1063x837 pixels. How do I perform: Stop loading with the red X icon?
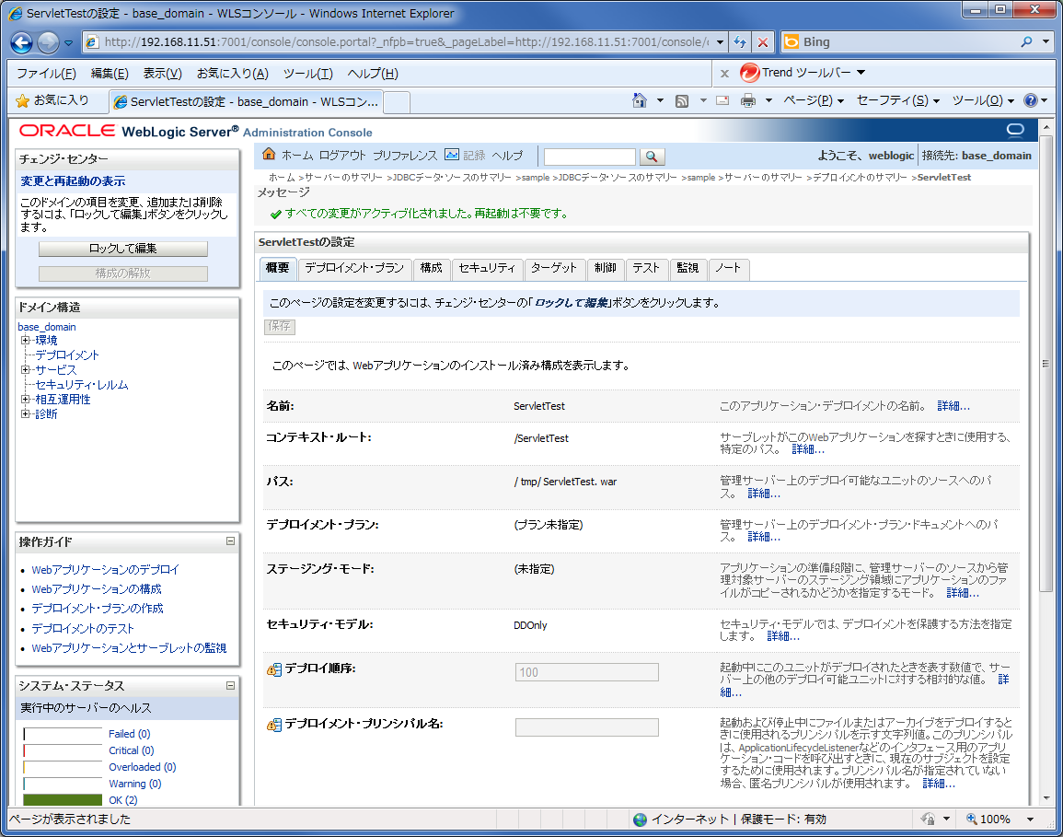(x=763, y=42)
